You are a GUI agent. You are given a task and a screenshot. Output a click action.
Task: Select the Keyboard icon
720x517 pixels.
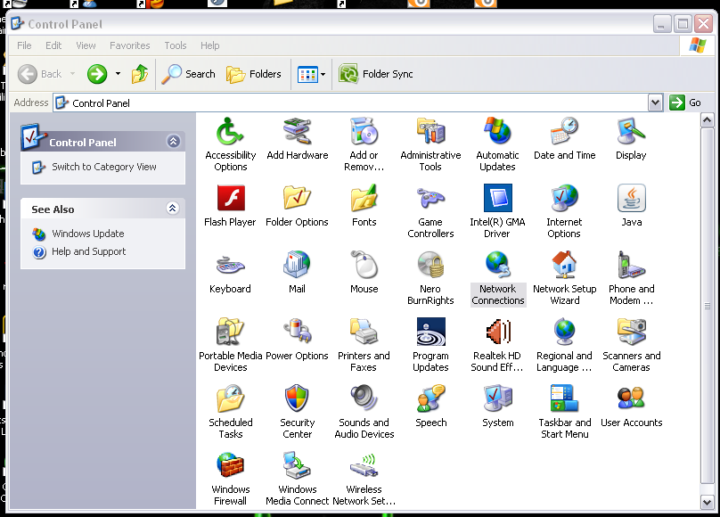(x=230, y=265)
